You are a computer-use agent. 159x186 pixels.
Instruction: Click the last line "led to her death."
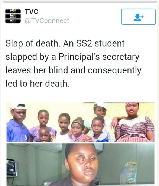pos(38,83)
